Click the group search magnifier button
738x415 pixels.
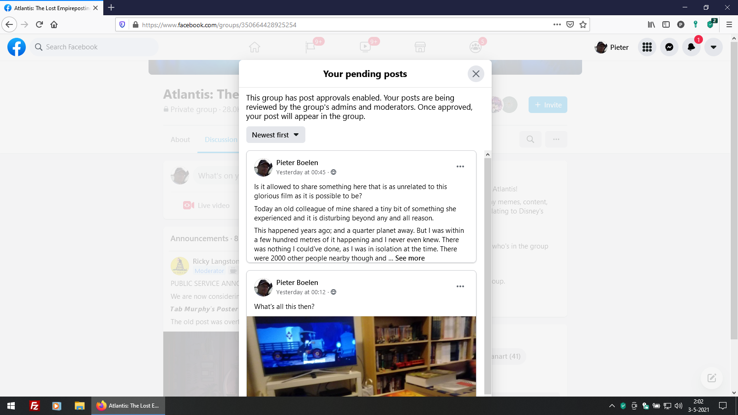[x=530, y=139]
